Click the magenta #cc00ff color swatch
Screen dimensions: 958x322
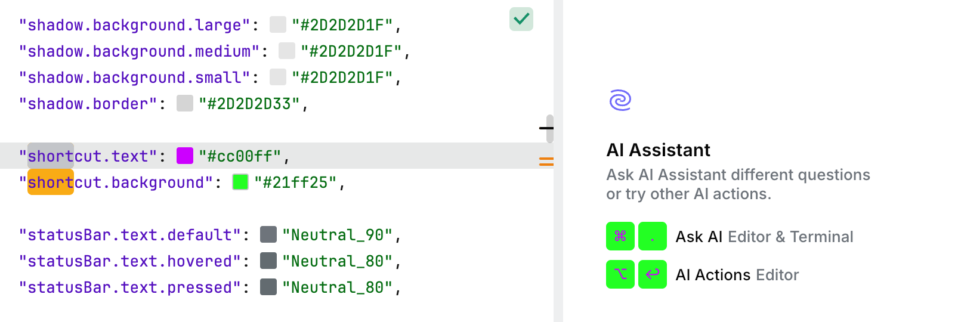coord(185,156)
